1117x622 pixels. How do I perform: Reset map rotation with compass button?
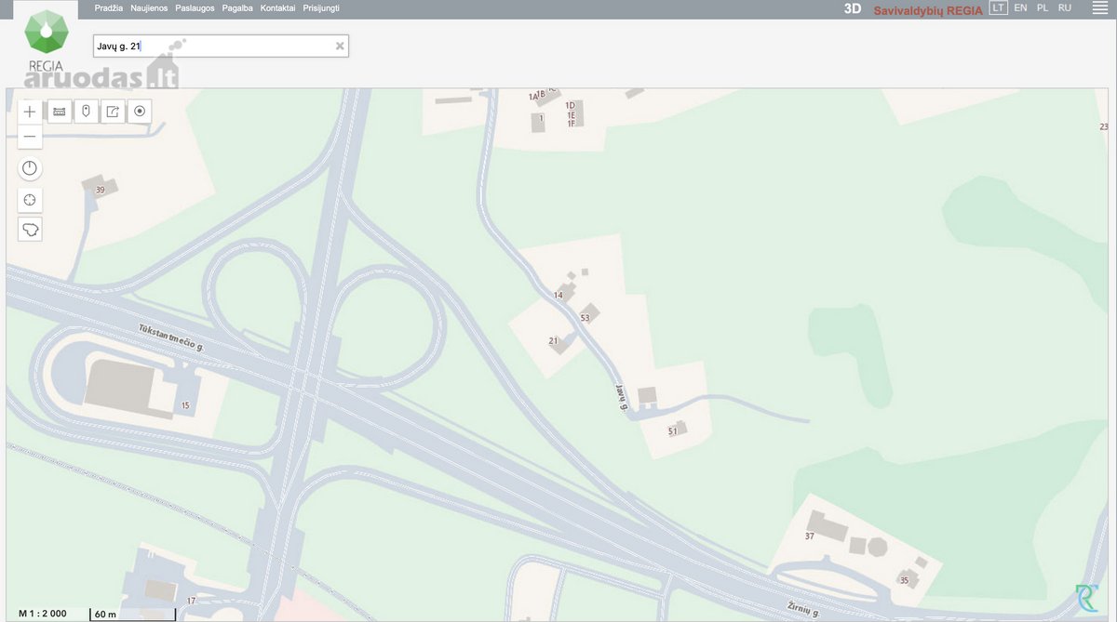(30, 168)
